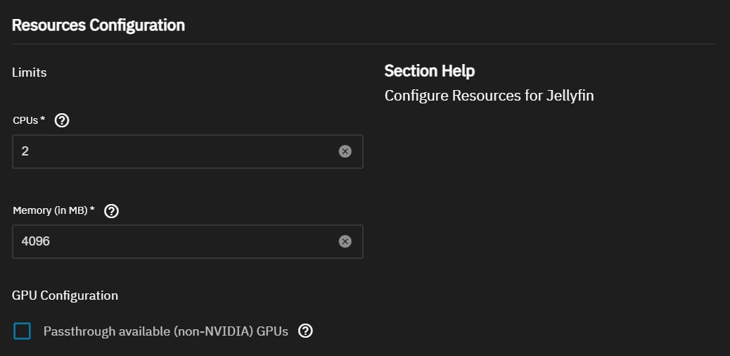
Task: Focus the CPUs input field
Action: pyautogui.click(x=176, y=151)
